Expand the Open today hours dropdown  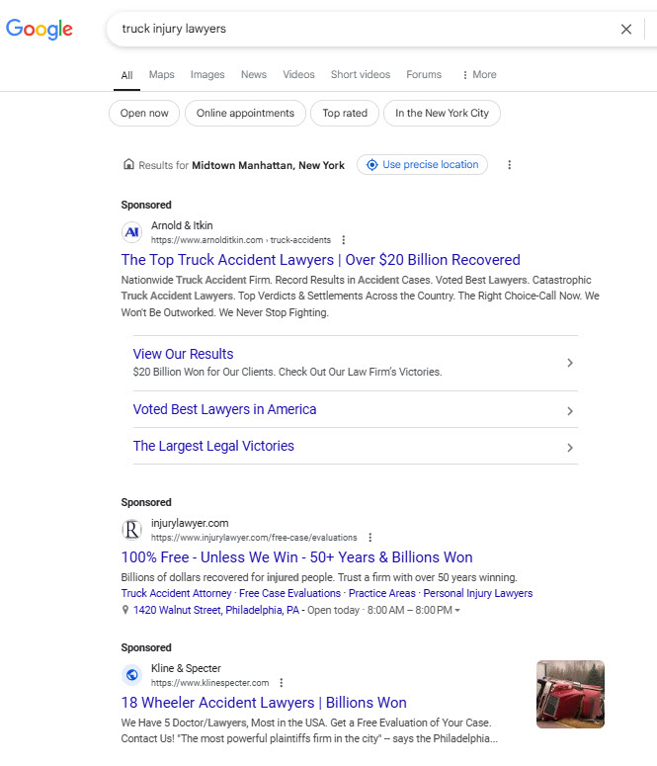[457, 610]
